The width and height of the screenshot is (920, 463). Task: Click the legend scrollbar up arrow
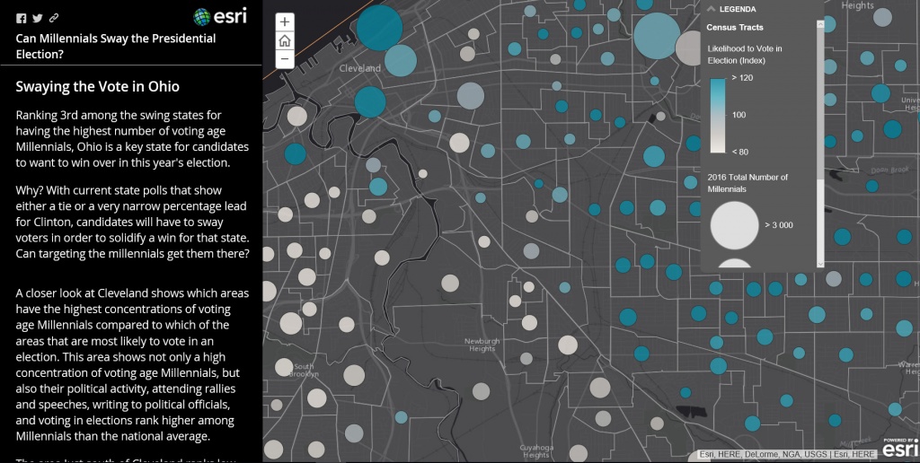pyautogui.click(x=820, y=24)
